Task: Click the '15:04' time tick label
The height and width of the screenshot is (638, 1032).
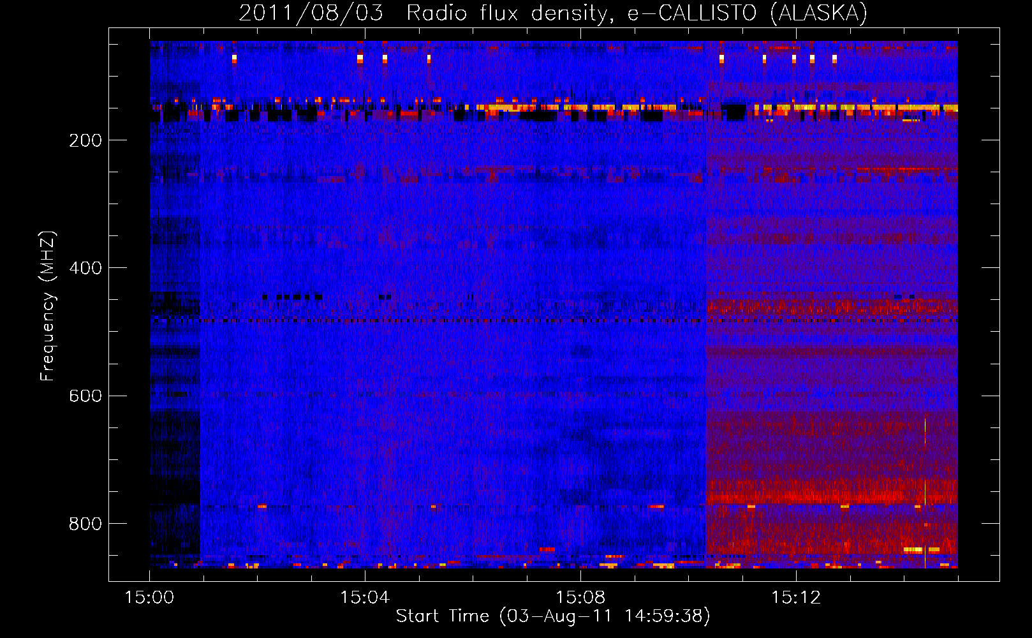Action: 365,598
